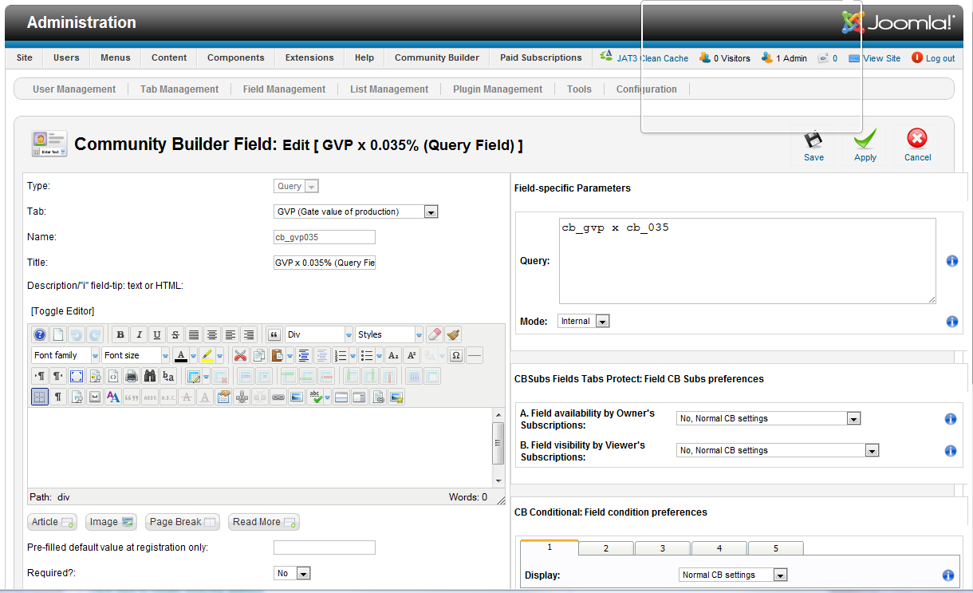Switch editor to fullscreen mode
Screen dimensions: 973x593
76,376
